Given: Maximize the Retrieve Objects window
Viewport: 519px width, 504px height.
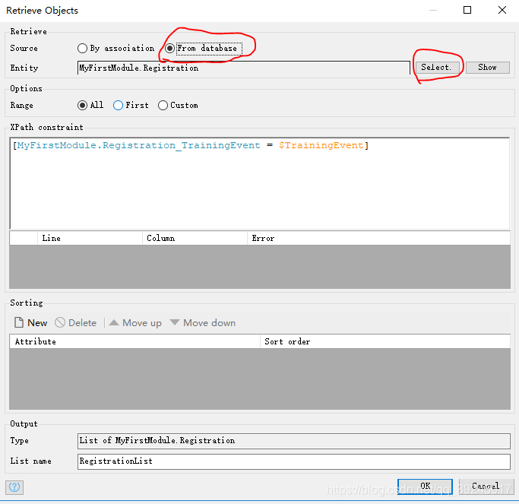Looking at the screenshot, I should [x=467, y=10].
